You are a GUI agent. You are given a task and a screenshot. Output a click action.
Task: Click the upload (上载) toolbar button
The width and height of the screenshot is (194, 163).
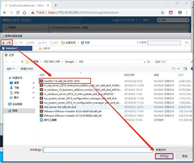(7, 43)
